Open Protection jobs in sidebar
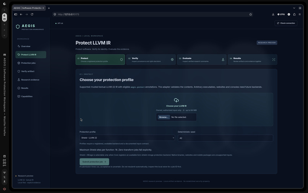This screenshot has height=193, width=308. (x=31, y=63)
